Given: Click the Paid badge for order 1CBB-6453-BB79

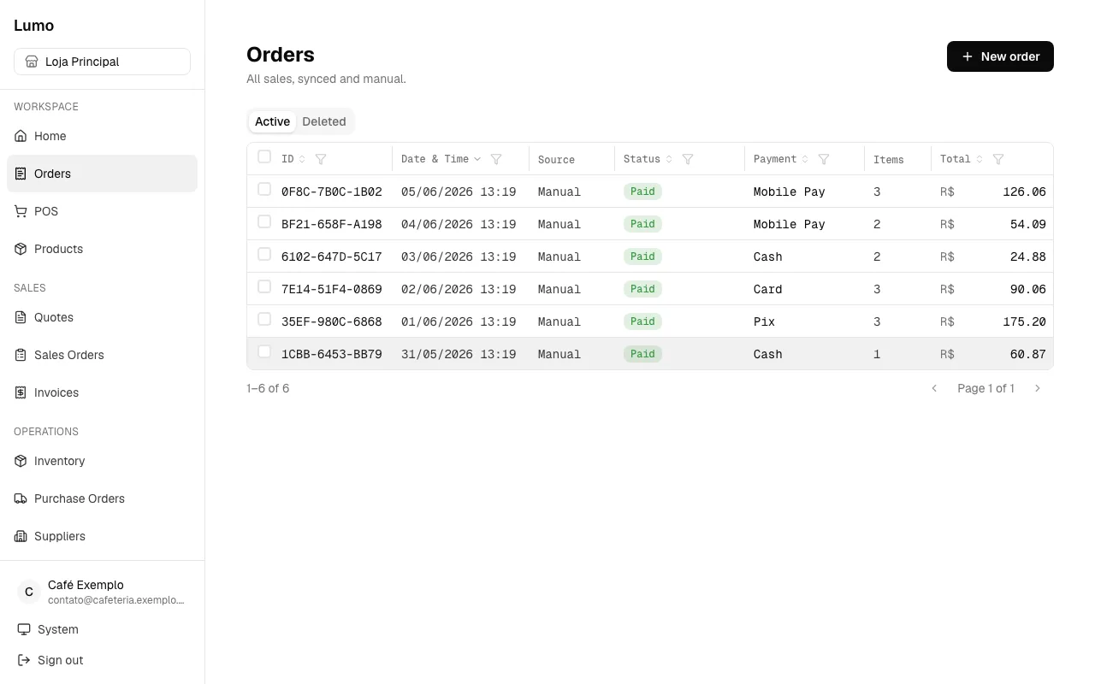Looking at the screenshot, I should click(x=642, y=354).
